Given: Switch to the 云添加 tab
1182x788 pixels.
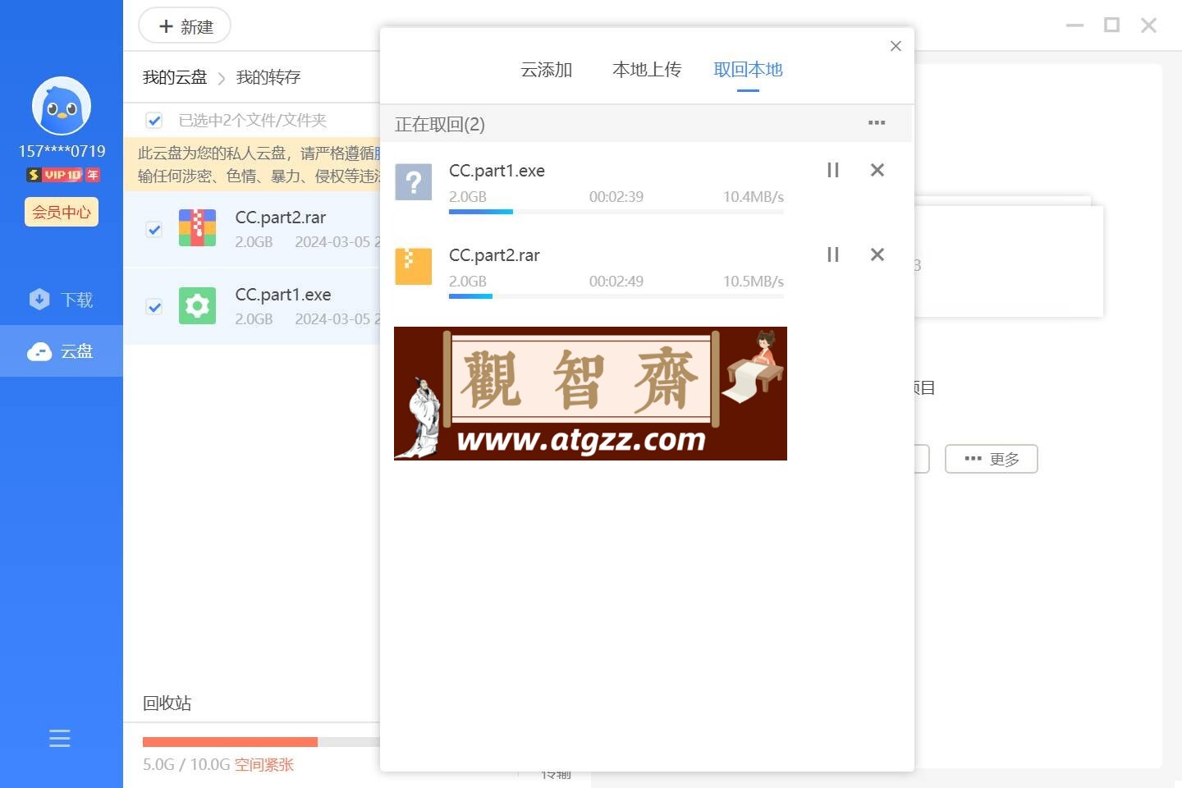Looking at the screenshot, I should [x=547, y=70].
